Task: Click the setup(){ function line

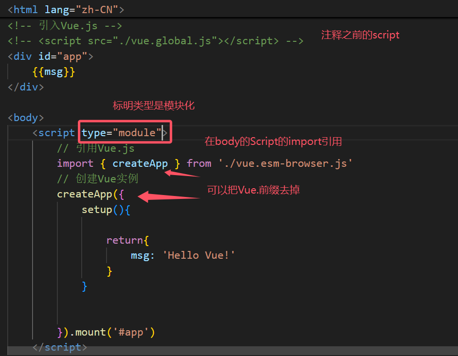Action: tap(106, 210)
